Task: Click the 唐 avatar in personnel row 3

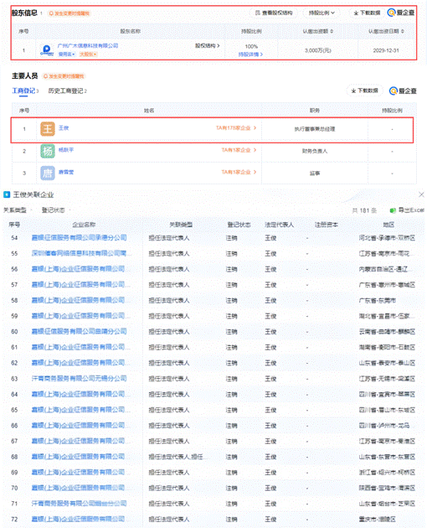Action: [48, 173]
